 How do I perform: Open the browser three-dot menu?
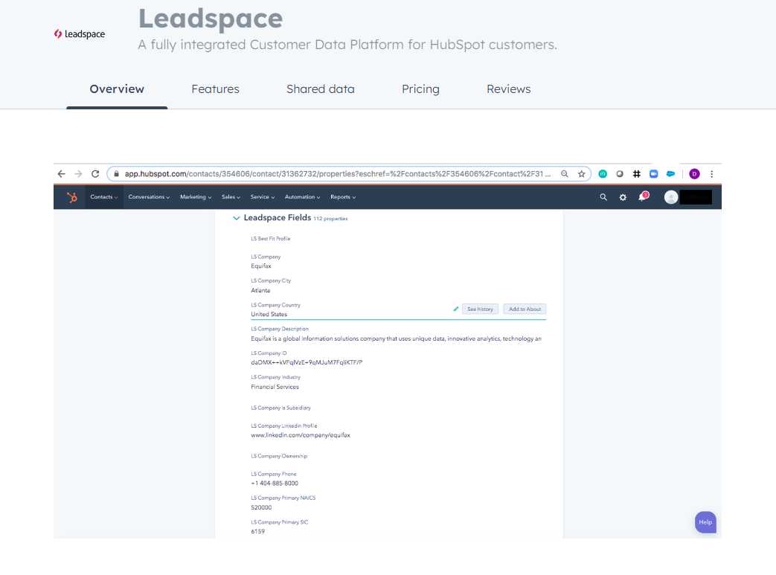pos(712,173)
